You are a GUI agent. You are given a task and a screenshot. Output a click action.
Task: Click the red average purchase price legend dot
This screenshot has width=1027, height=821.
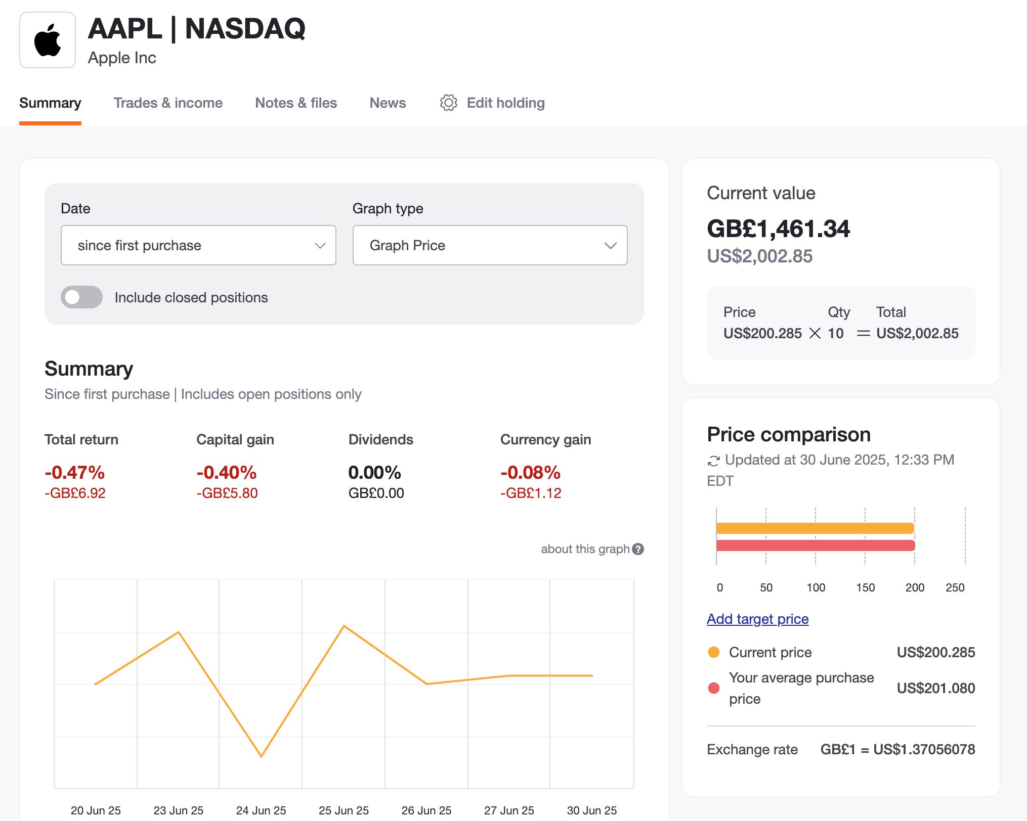click(x=714, y=688)
